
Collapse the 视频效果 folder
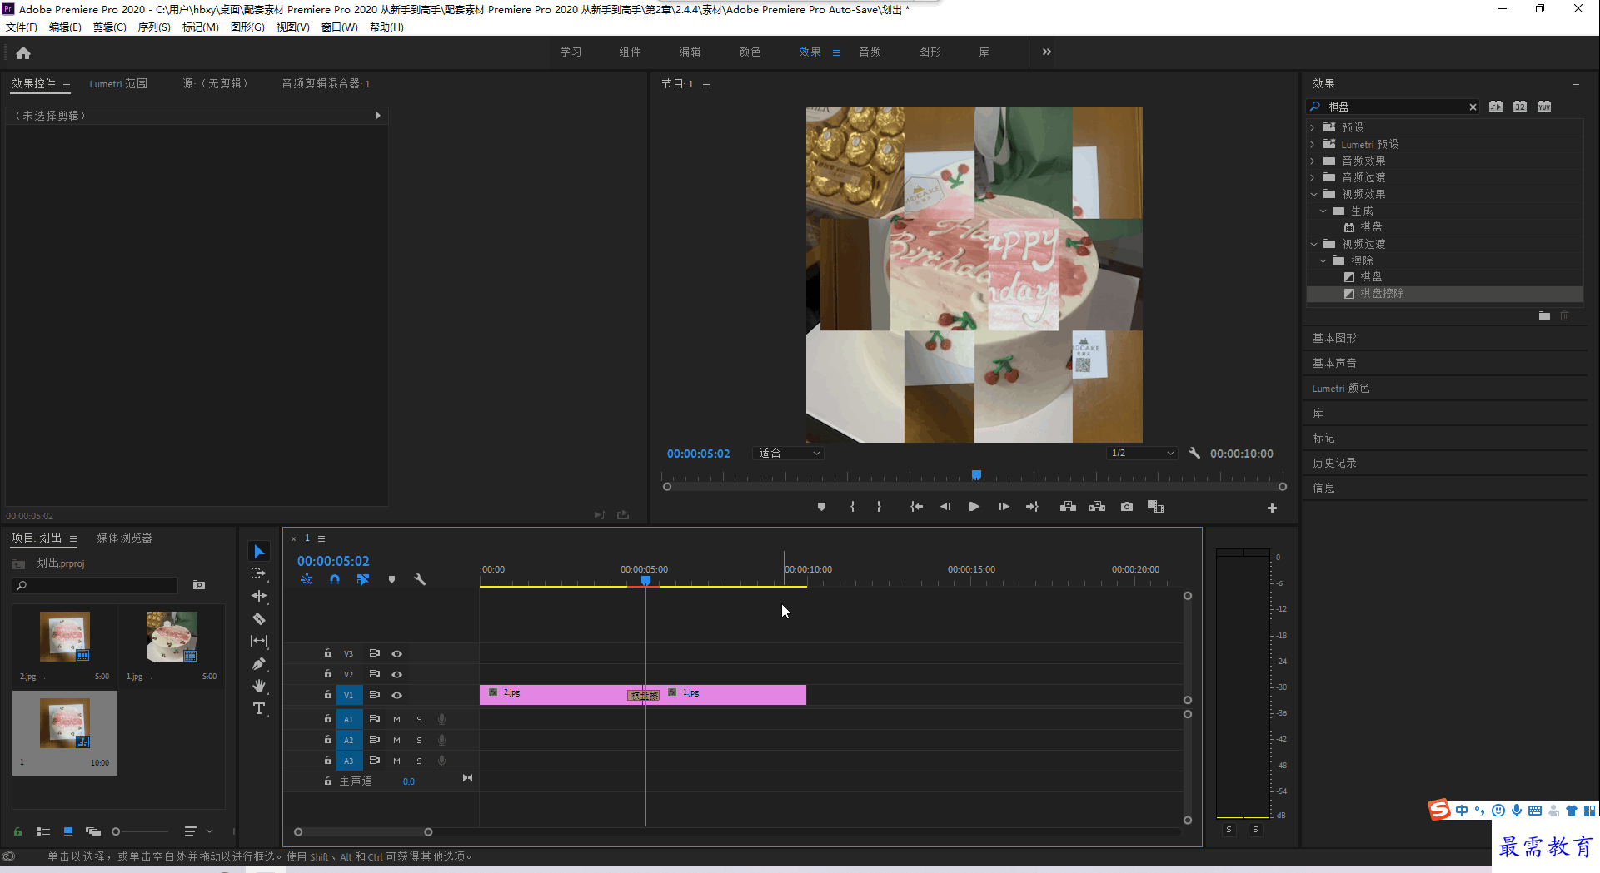(1313, 194)
